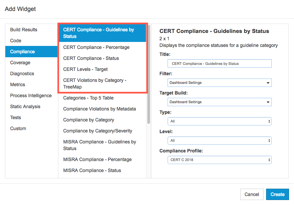The width and height of the screenshot is (294, 205).
Task: Click the Title input field
Action: [219, 64]
